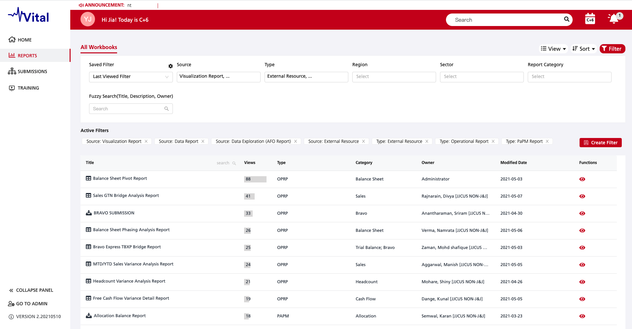
Task: Remove Type: PaPM Report filter chip
Action: click(547, 141)
